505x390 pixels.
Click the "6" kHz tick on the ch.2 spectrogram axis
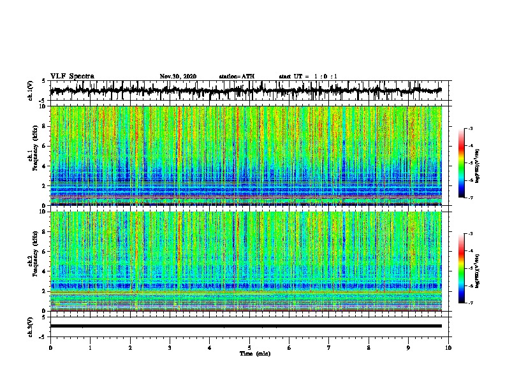[45, 252]
